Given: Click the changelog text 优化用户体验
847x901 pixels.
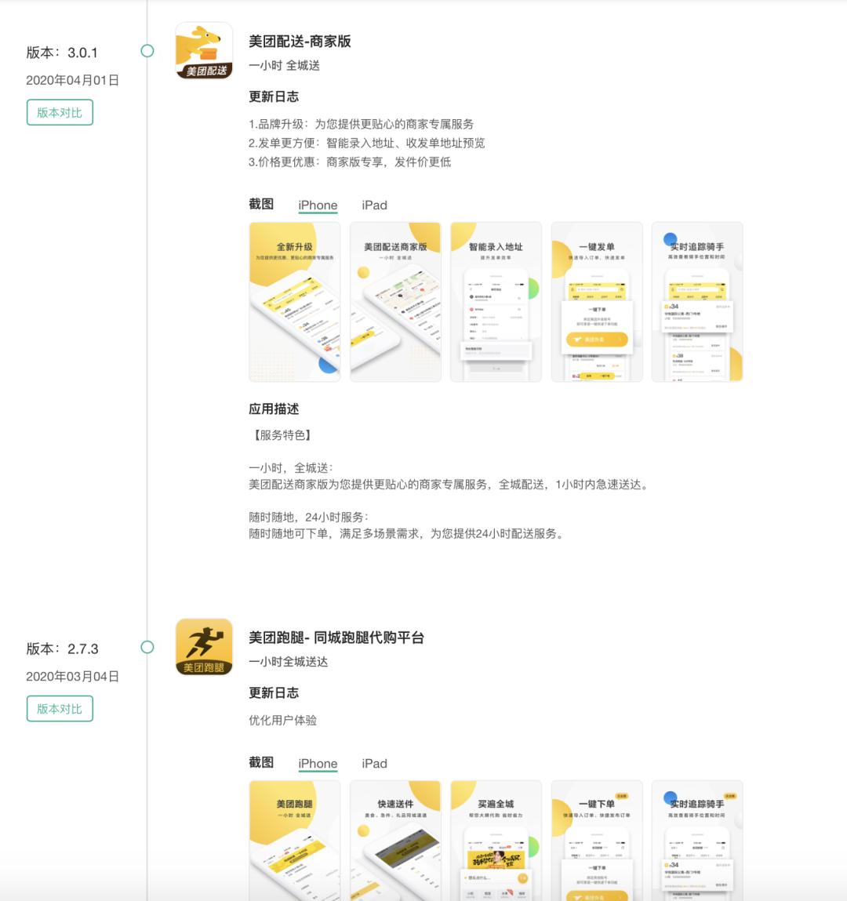Looking at the screenshot, I should click(x=282, y=721).
